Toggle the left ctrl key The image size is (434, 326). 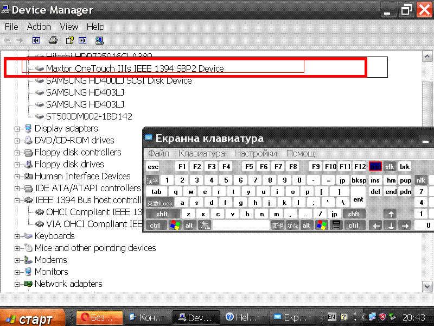point(155,225)
